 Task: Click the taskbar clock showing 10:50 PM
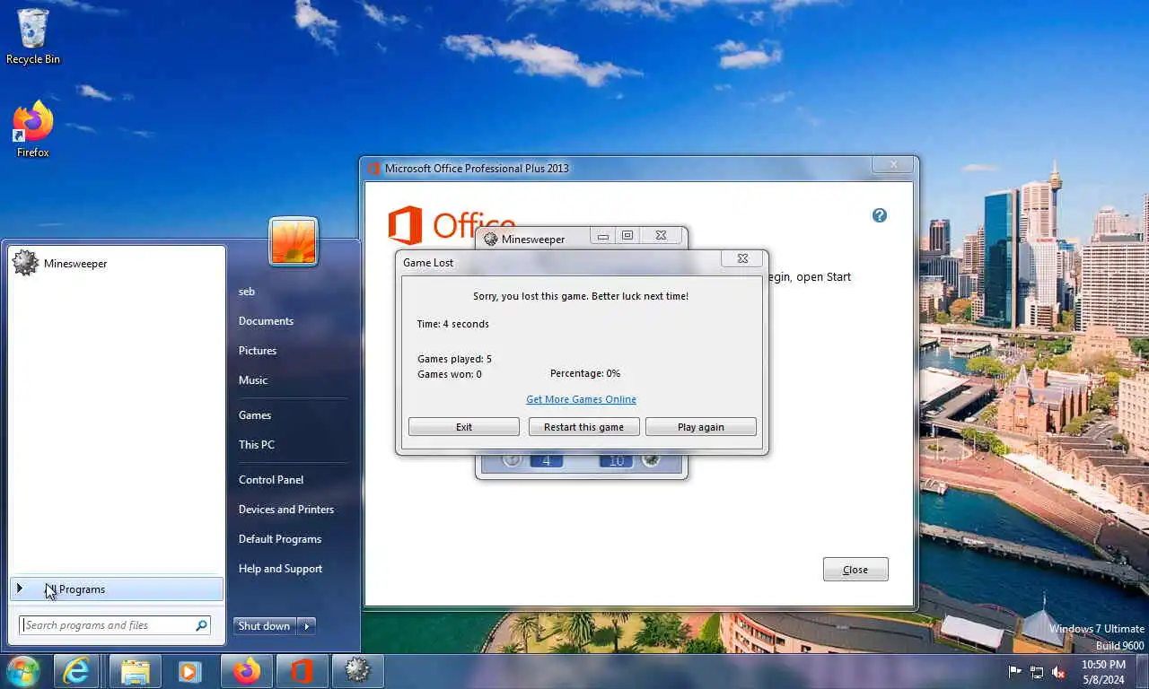click(x=1103, y=671)
